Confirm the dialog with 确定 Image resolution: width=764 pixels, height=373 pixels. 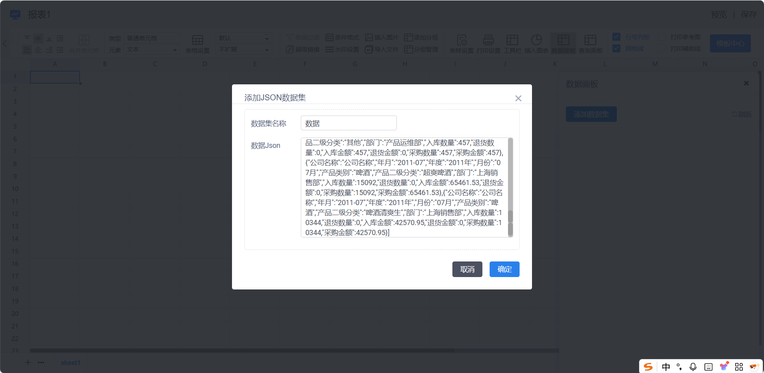pos(504,269)
